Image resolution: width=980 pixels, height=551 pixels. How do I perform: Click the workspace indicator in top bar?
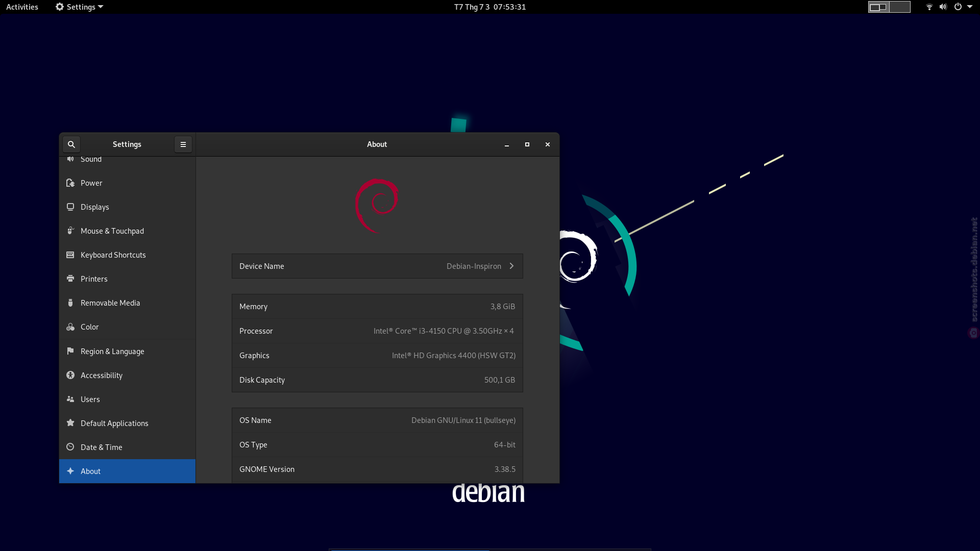[889, 7]
